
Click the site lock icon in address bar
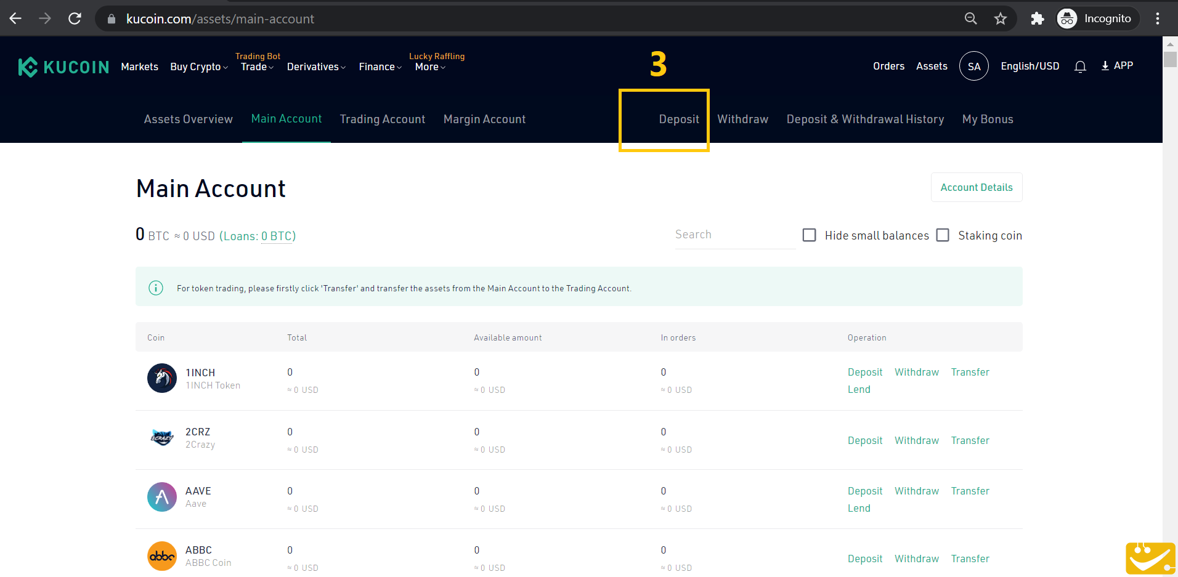click(112, 19)
